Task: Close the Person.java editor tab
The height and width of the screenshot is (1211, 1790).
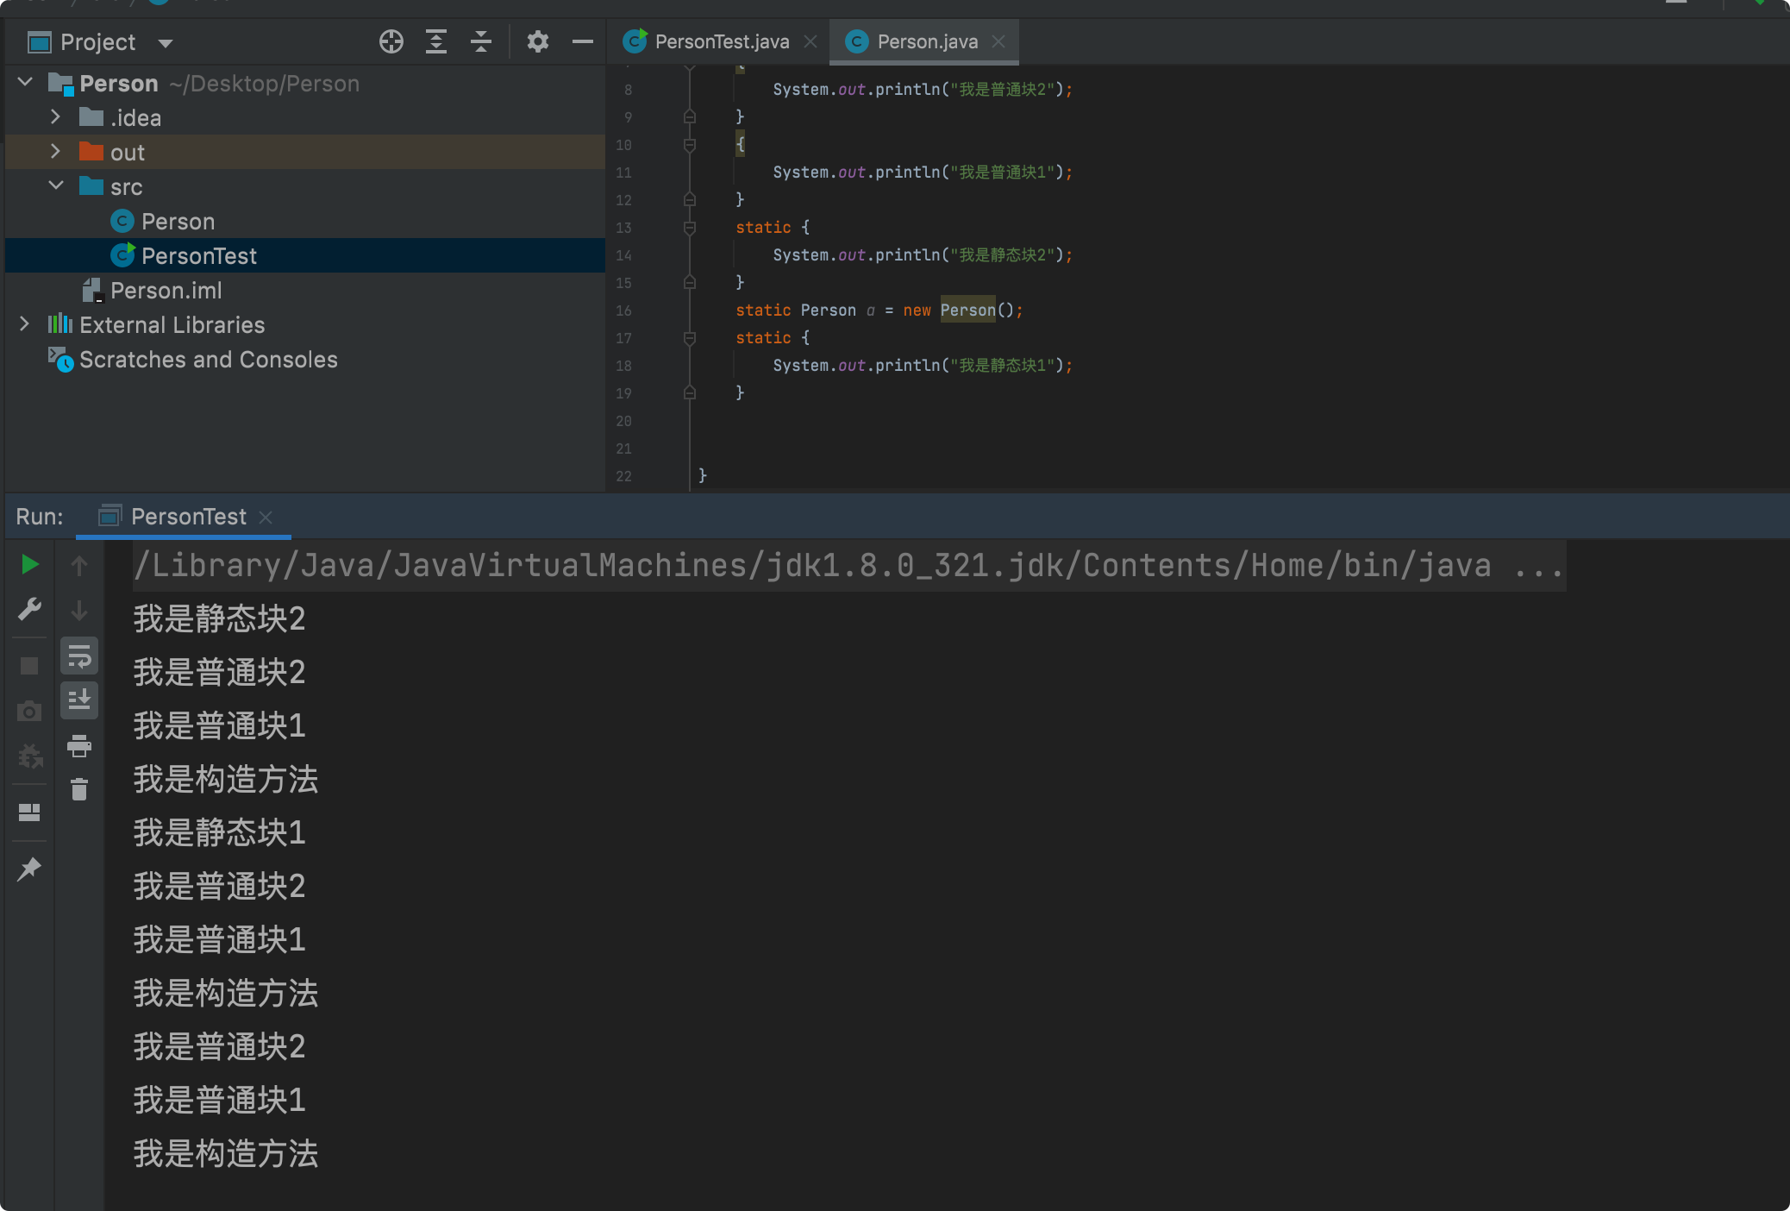Action: click(x=999, y=41)
